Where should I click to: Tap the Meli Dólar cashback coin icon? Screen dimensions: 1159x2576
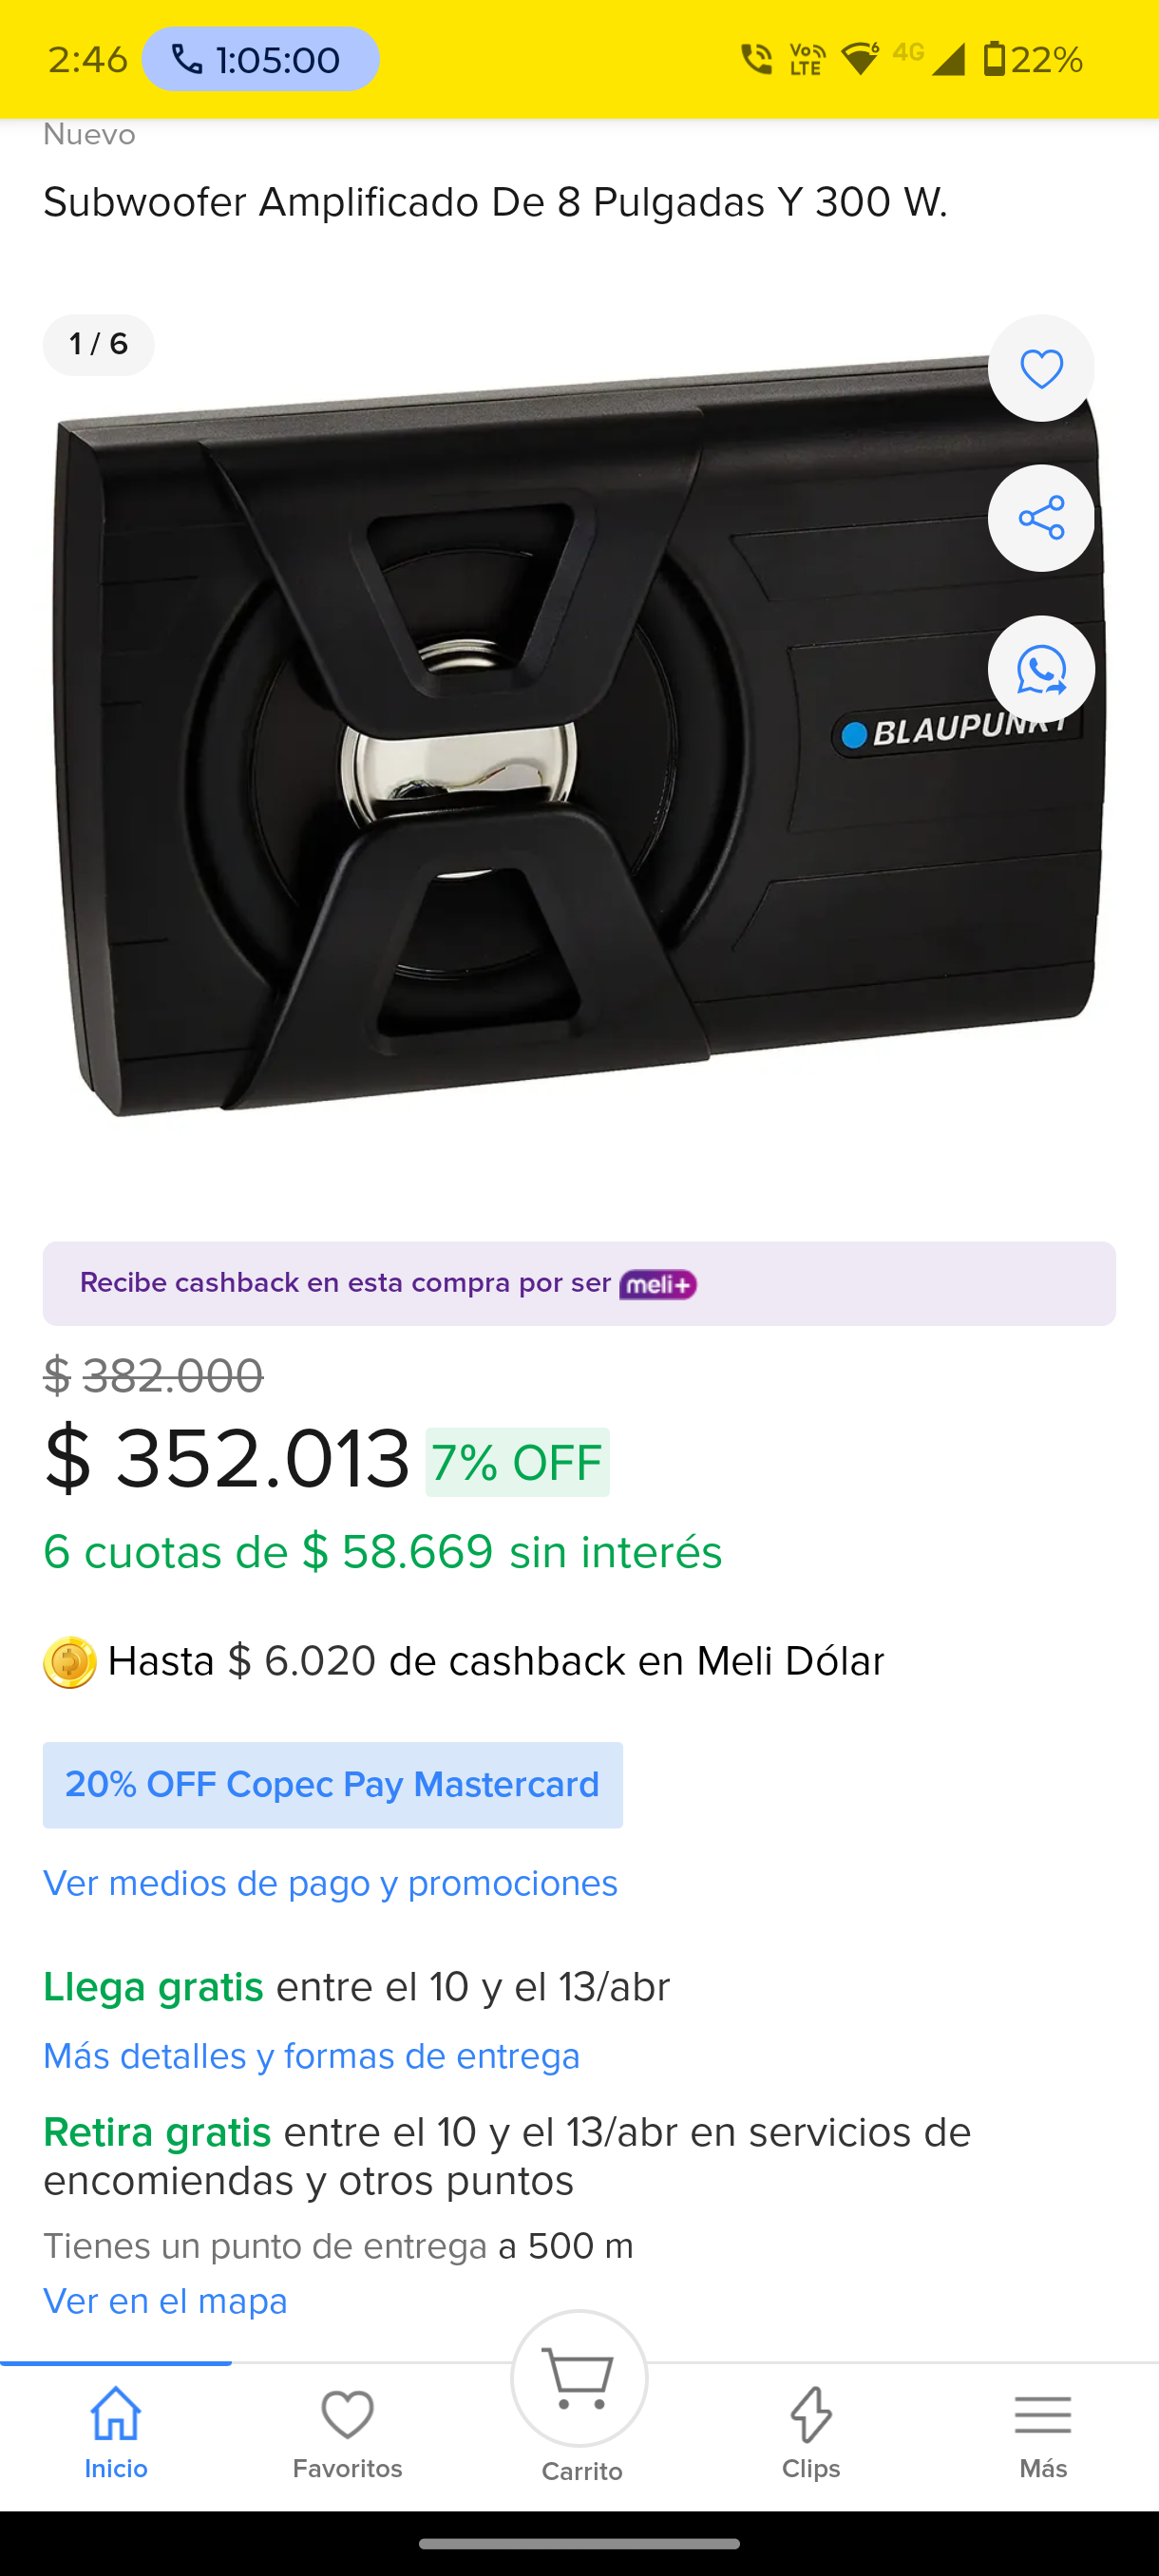pyautogui.click(x=68, y=1661)
